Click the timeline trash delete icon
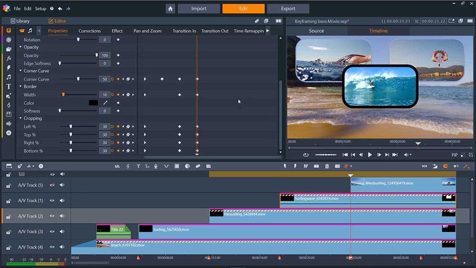 coord(327,166)
